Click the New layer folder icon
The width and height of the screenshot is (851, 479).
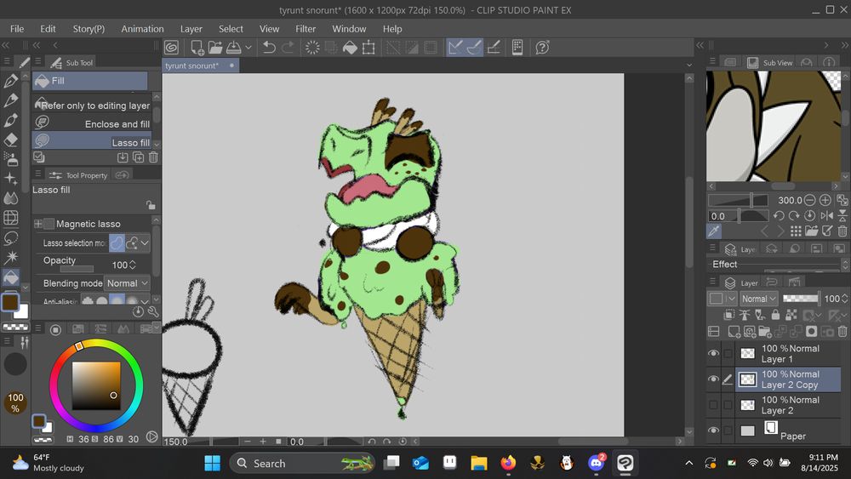coord(765,332)
